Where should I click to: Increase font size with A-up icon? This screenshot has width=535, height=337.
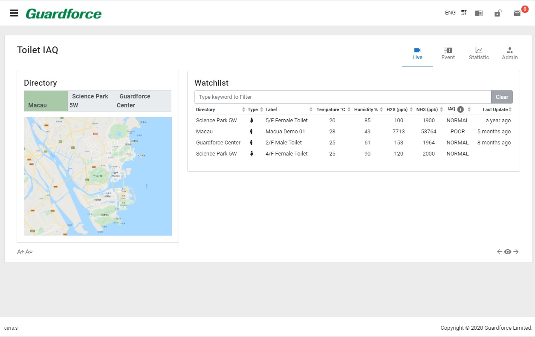[20, 252]
